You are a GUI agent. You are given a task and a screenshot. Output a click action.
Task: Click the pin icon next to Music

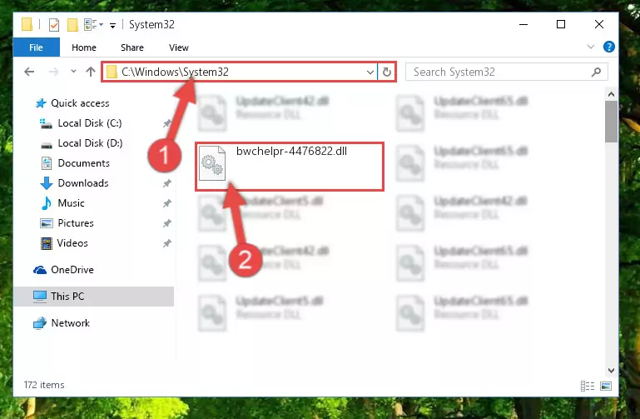[167, 203]
